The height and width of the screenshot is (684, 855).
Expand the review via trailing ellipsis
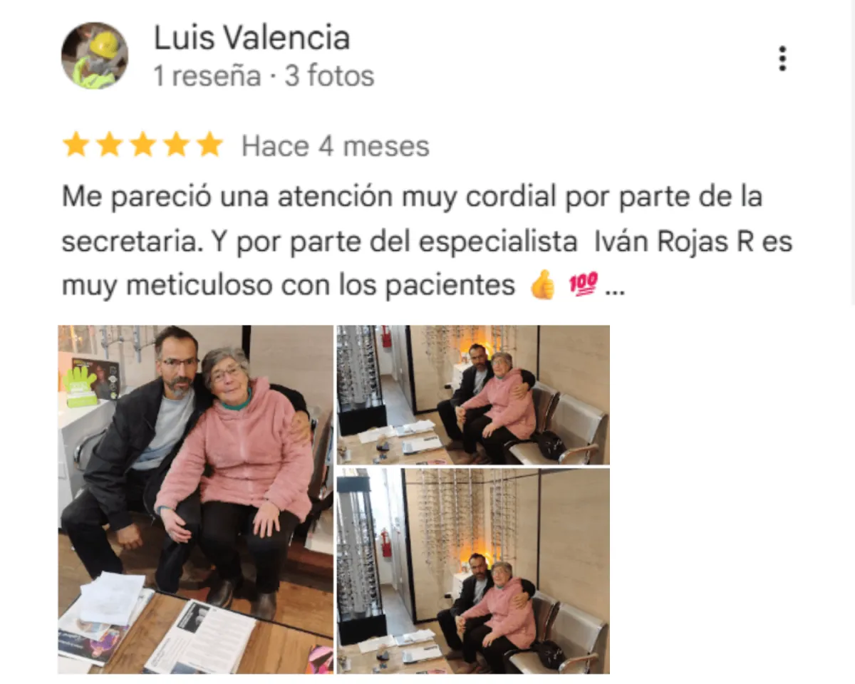pyautogui.click(x=614, y=291)
